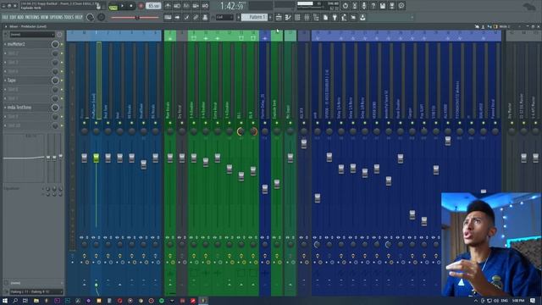Toggle the Mixer view icon
This screenshot has height=305, width=542.
pos(307,17)
